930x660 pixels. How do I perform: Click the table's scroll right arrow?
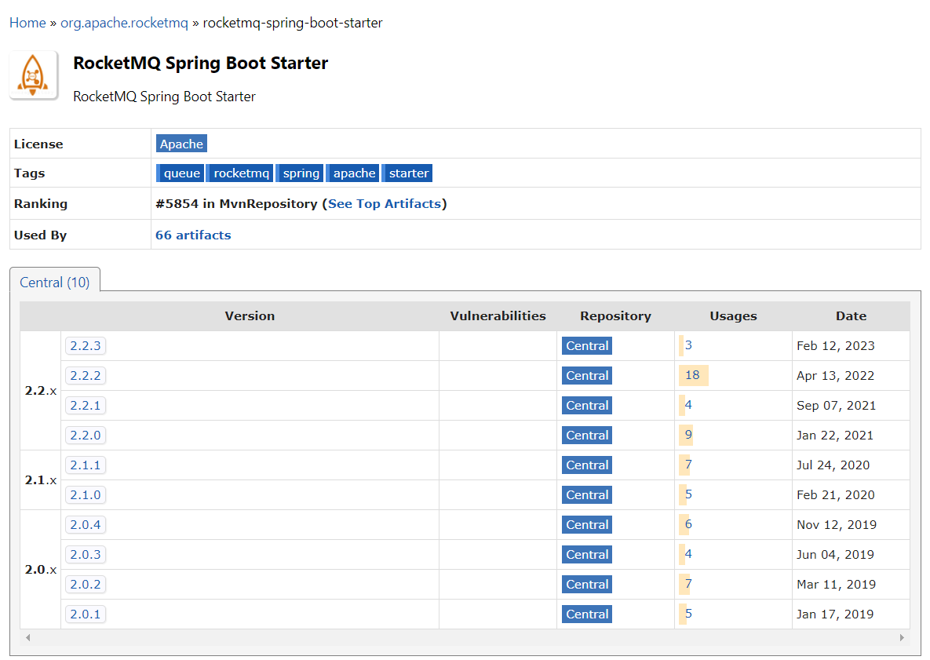(x=902, y=638)
